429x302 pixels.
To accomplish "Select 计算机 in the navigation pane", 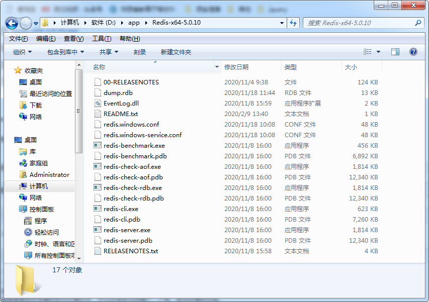I will [x=39, y=186].
